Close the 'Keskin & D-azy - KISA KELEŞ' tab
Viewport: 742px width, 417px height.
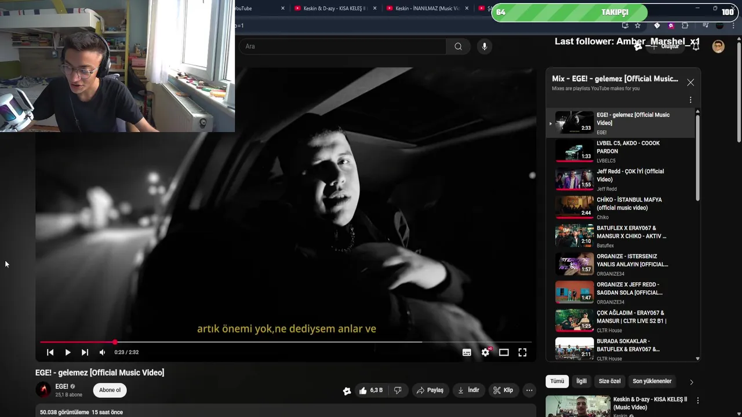[374, 9]
